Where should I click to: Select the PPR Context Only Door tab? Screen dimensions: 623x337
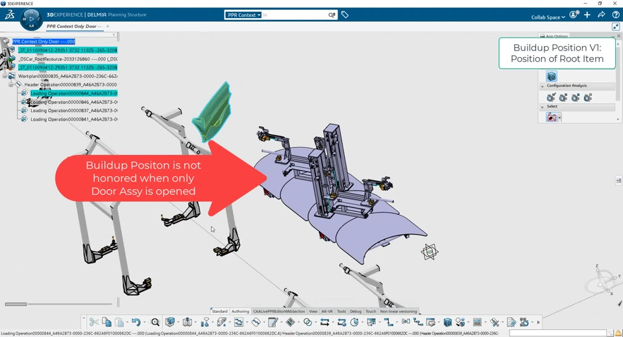(74, 26)
